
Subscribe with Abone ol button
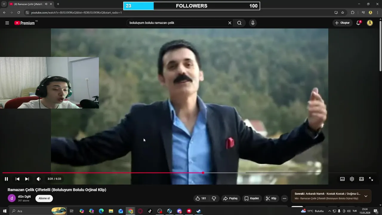click(x=44, y=198)
